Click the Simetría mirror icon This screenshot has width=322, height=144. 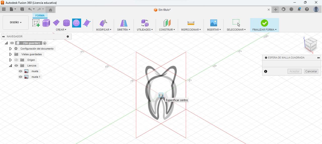pos(124,23)
